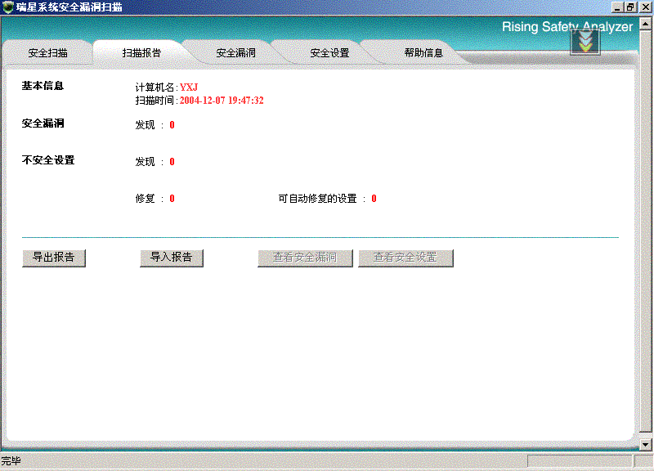
Task: Open the 安全漏洞 tab
Action: (x=235, y=53)
